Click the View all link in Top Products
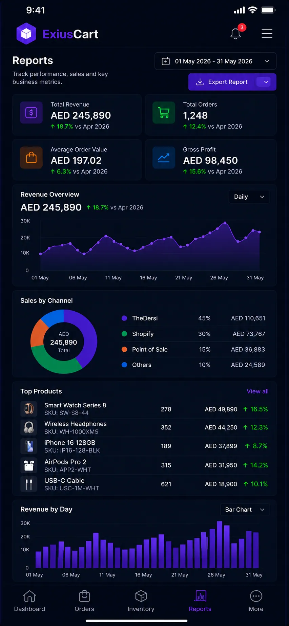Screen dimensions: 289x626 tap(257, 391)
